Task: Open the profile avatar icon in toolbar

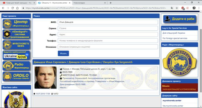Action: pos(194,8)
